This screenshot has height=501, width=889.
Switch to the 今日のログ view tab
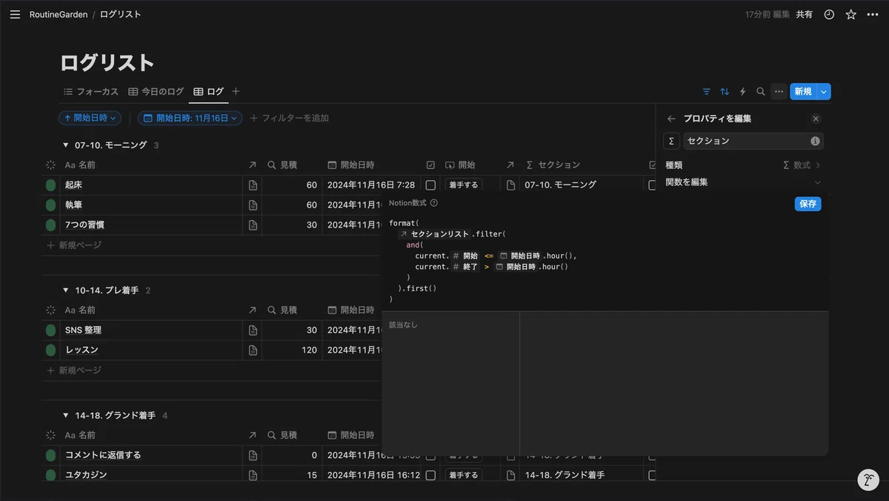[156, 91]
